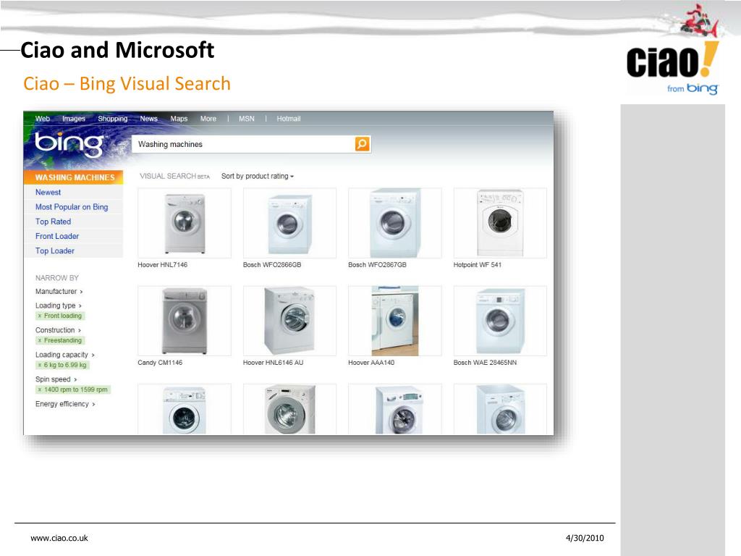The width and height of the screenshot is (741, 556).
Task: Click the Bosch WAE 28465NN product name
Action: point(485,363)
